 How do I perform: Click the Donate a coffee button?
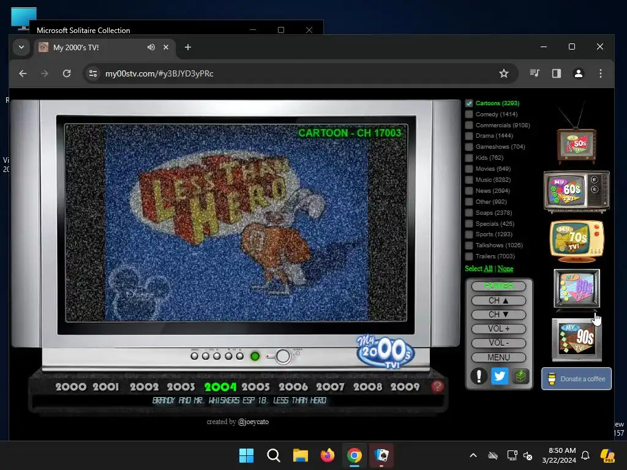576,378
